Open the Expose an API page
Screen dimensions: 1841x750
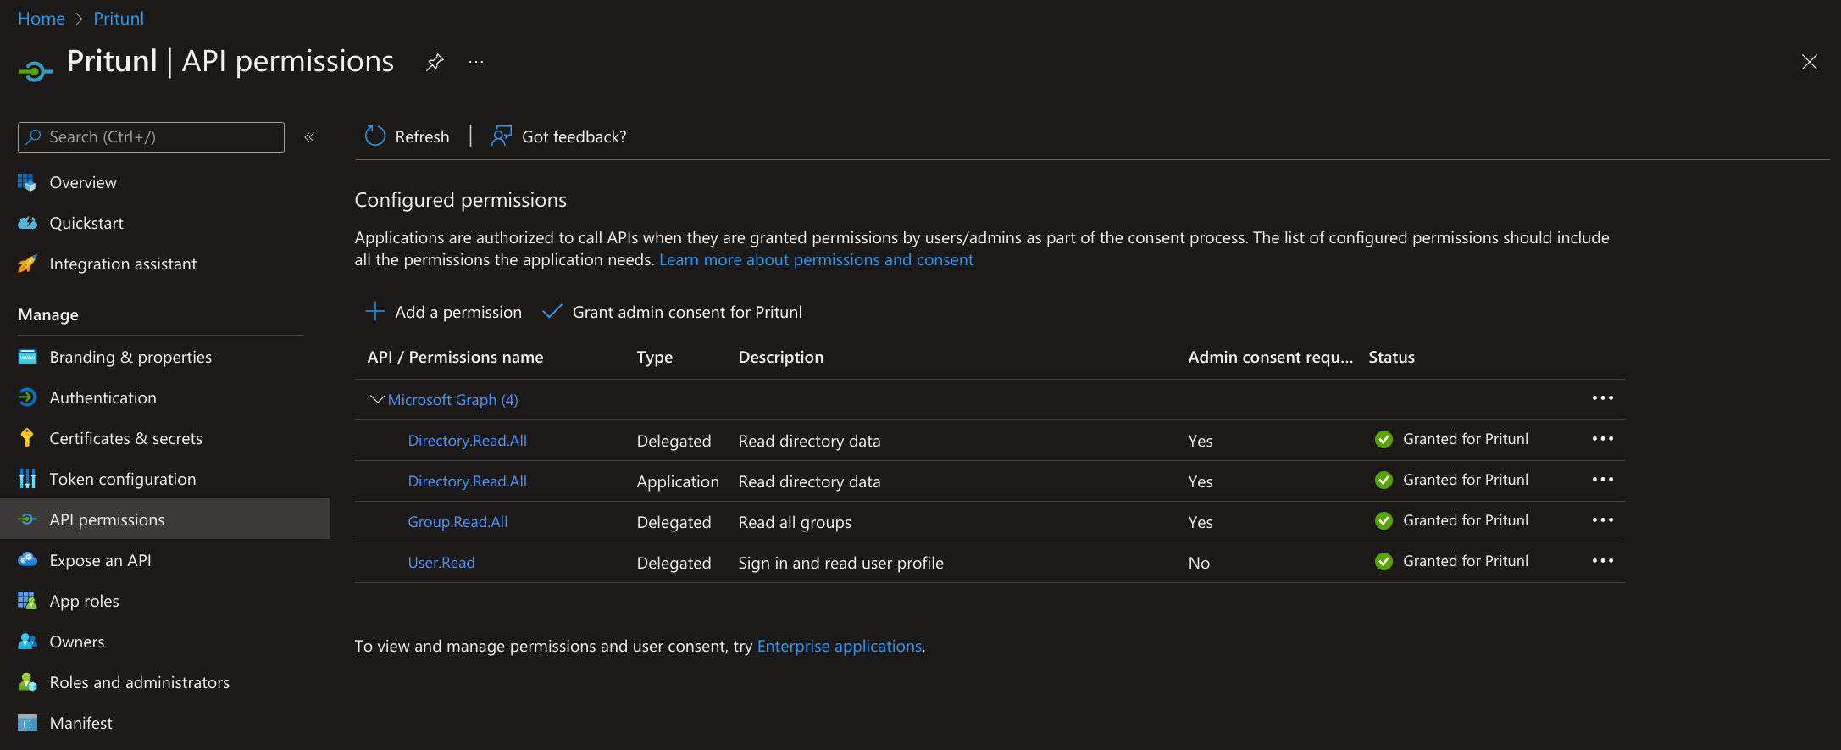100,560
